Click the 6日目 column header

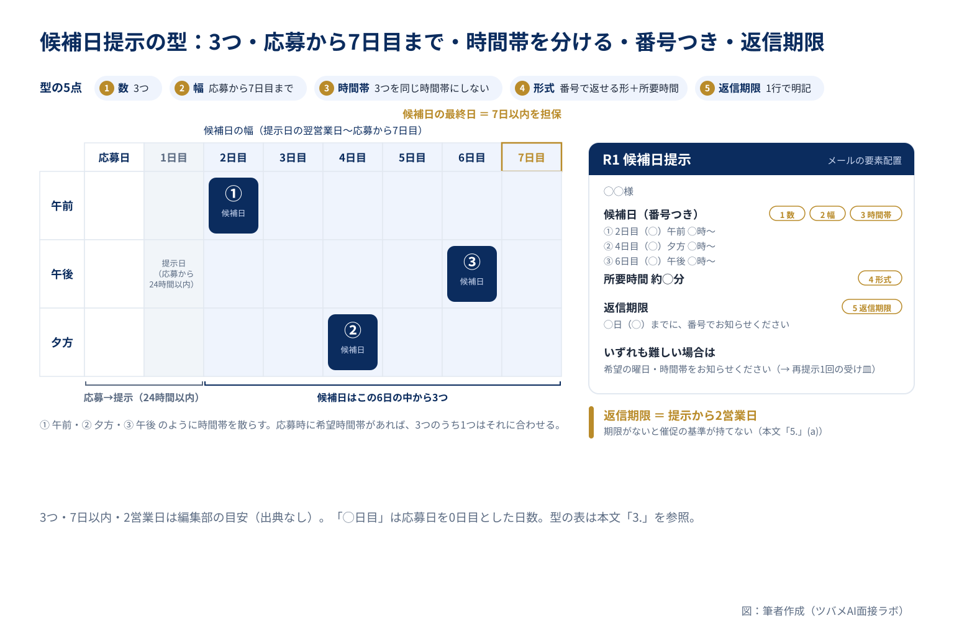[x=472, y=158]
